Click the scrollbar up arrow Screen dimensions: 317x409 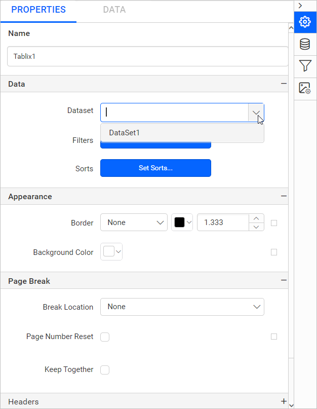tap(291, 28)
